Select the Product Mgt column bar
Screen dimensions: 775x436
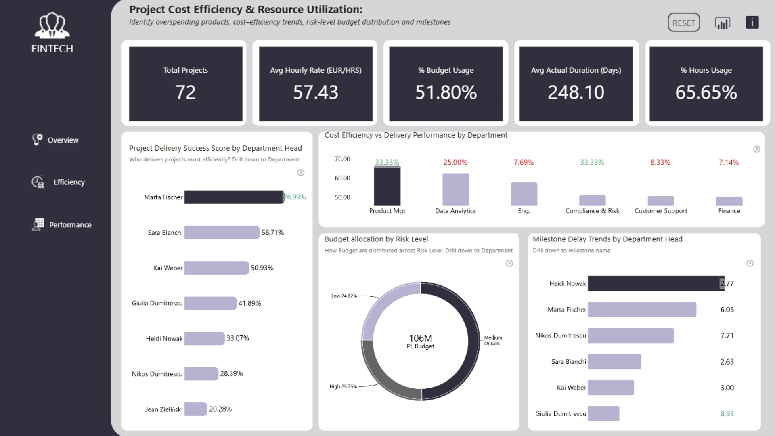387,187
